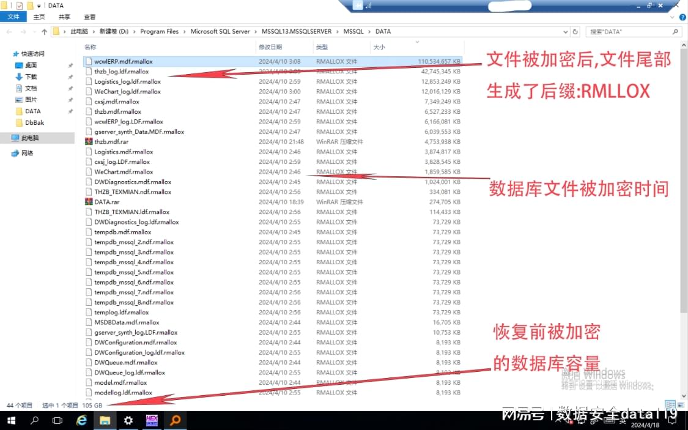
Task: Click the refresh icon next to address bar
Action: coord(575,31)
